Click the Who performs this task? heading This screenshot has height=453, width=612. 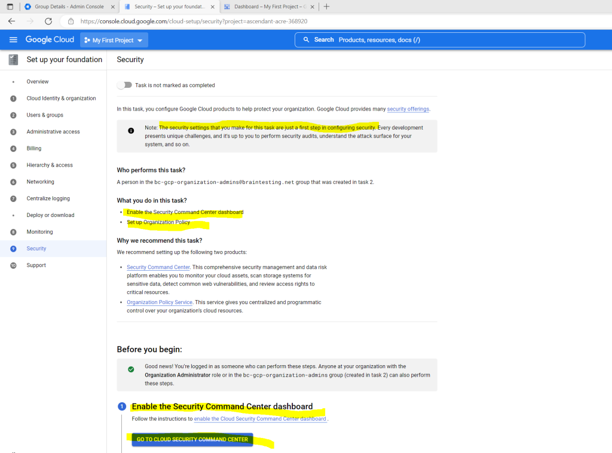coord(151,170)
